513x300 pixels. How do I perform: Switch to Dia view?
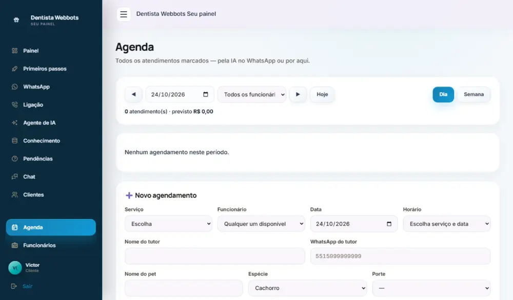pos(443,94)
